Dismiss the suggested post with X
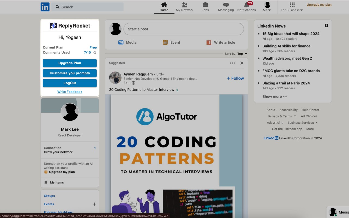 (242, 63)
